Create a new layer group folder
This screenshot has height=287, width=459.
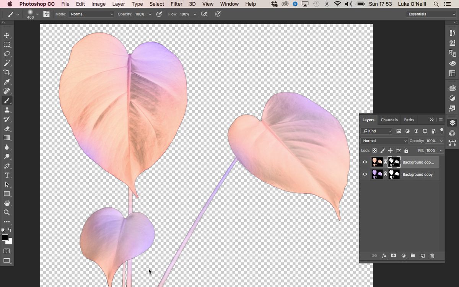(413, 256)
